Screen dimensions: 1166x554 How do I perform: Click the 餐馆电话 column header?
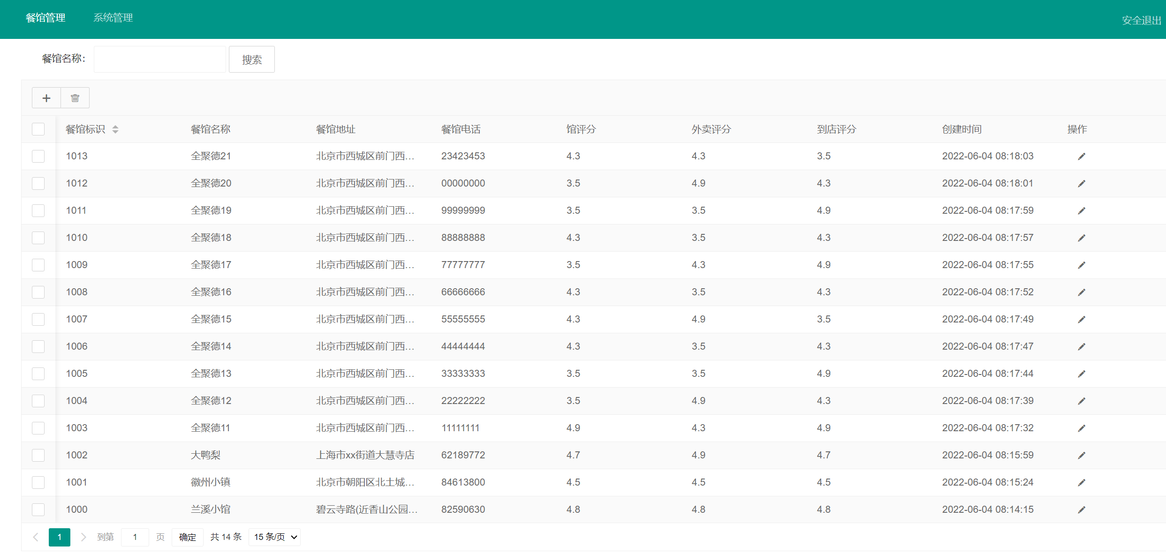tap(461, 129)
